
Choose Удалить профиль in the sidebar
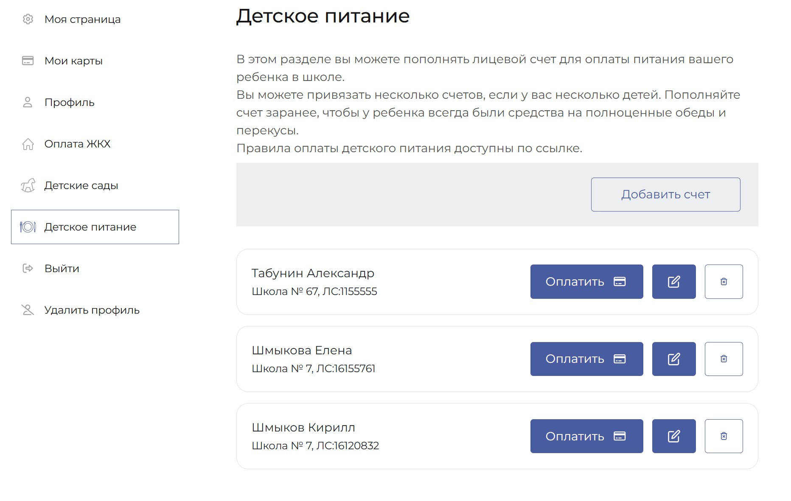tap(92, 310)
